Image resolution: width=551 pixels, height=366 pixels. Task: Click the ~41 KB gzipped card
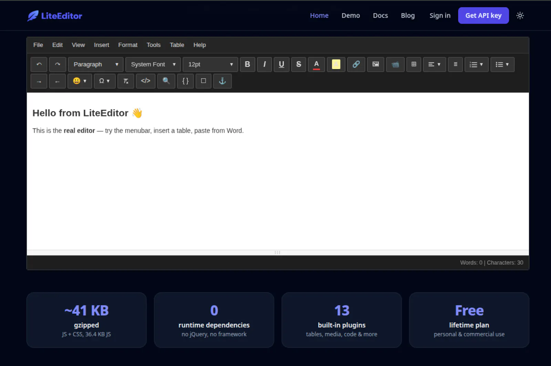(x=86, y=320)
